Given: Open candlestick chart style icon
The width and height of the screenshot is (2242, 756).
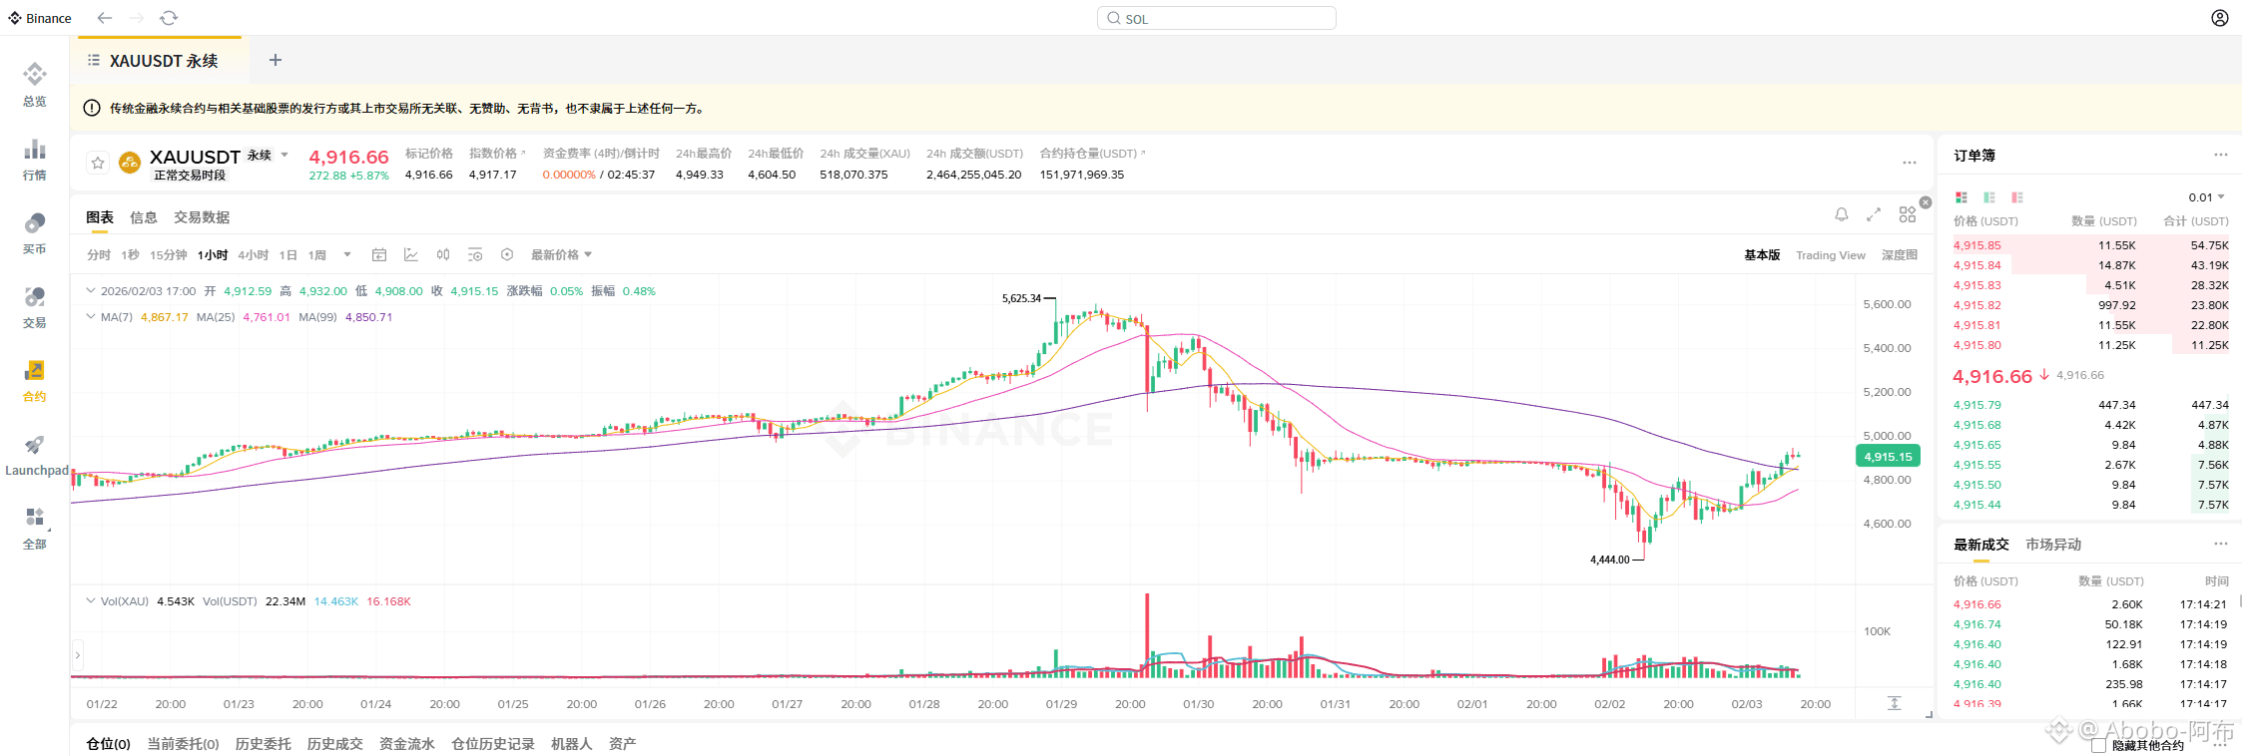Looking at the screenshot, I should tap(443, 255).
